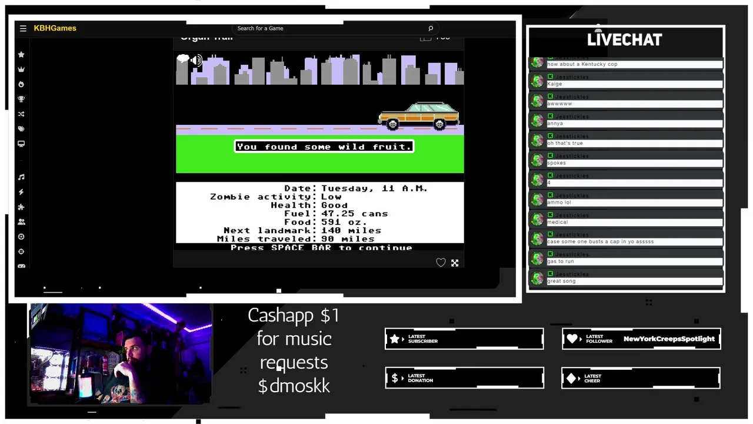
Task: Click the Latest Follower heart icon
Action: tap(572, 339)
